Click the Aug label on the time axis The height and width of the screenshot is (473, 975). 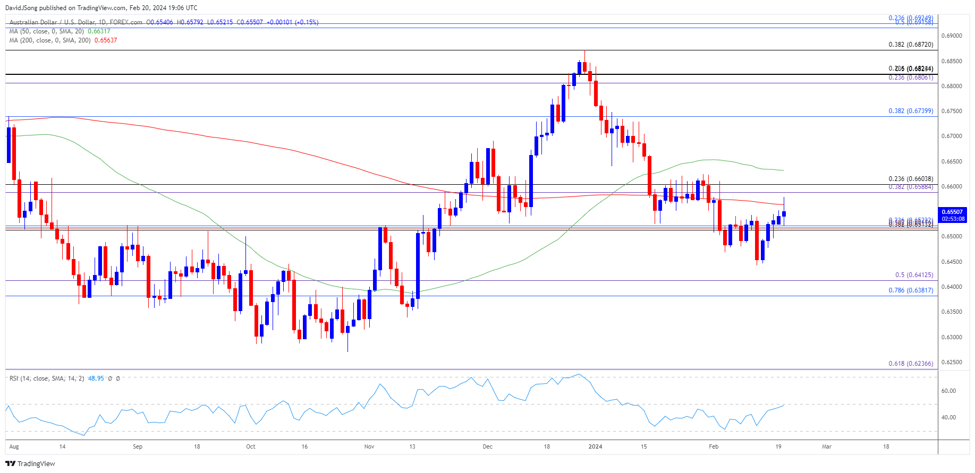click(x=14, y=446)
